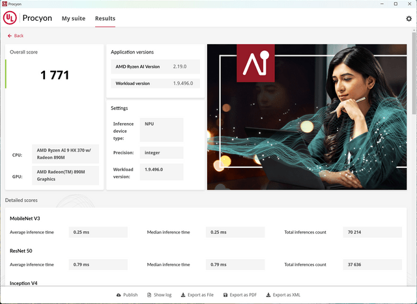Screen dimensions: 417x304
Task: Click the Inception V4 heading
Action: pyautogui.click(x=23, y=283)
